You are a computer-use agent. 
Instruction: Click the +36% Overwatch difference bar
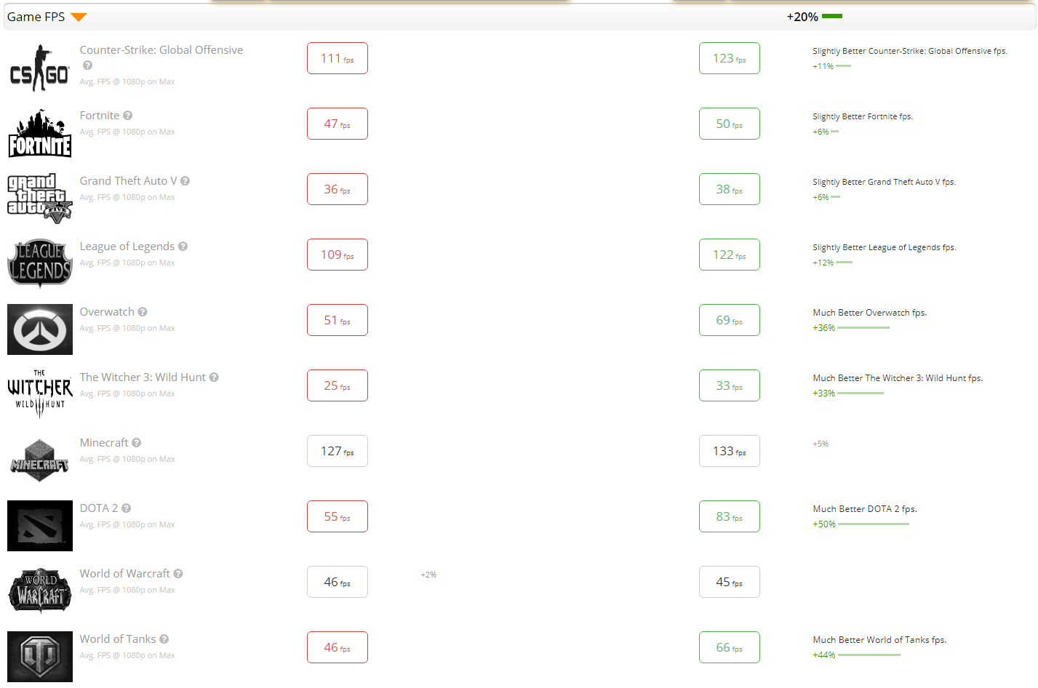tap(863, 328)
